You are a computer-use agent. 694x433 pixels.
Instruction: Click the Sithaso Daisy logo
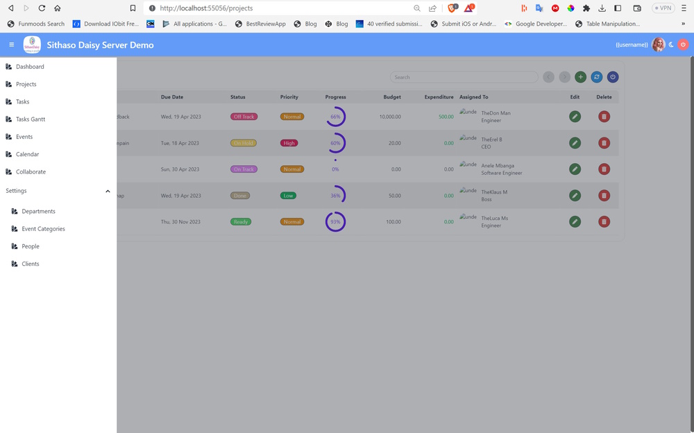click(x=32, y=44)
